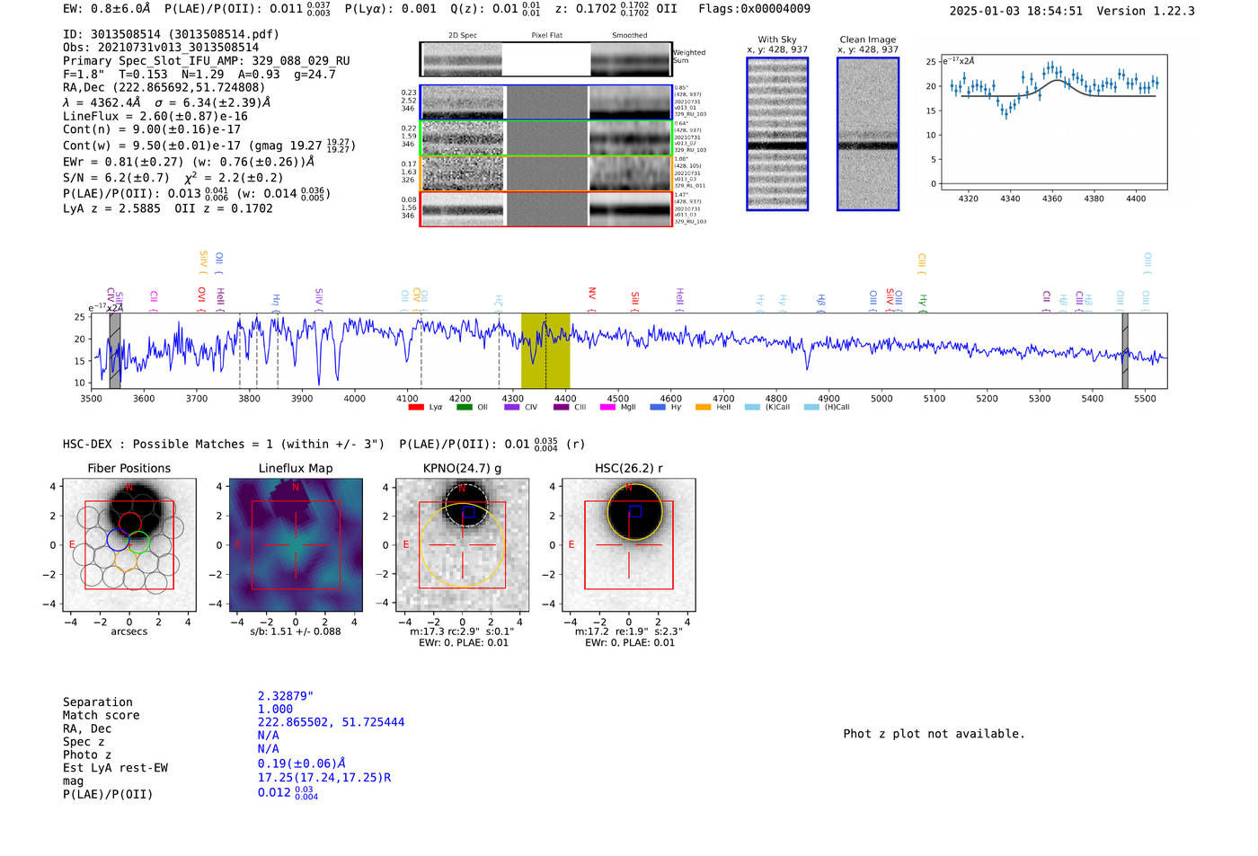This screenshot has width=1258, height=856.
Task: Select the orange-bordered 2D spectrum row
Action: tap(546, 173)
